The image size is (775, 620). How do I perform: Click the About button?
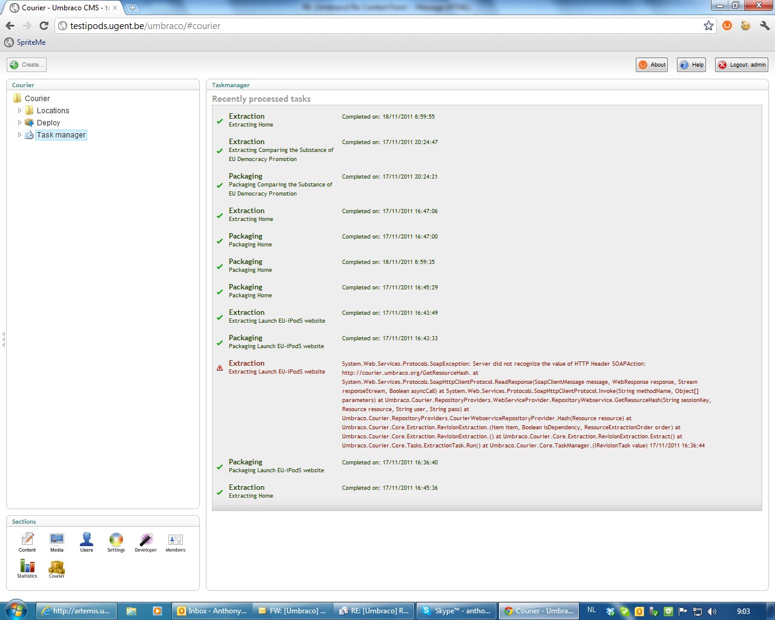tap(651, 65)
